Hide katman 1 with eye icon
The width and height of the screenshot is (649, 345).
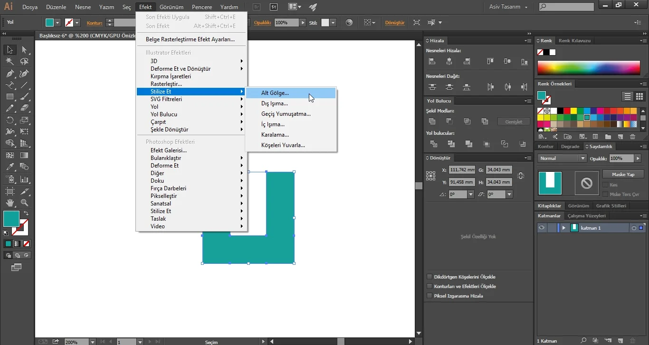[541, 228]
